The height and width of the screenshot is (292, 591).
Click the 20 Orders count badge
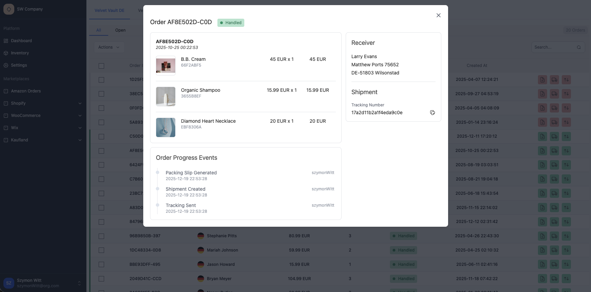coord(575,30)
